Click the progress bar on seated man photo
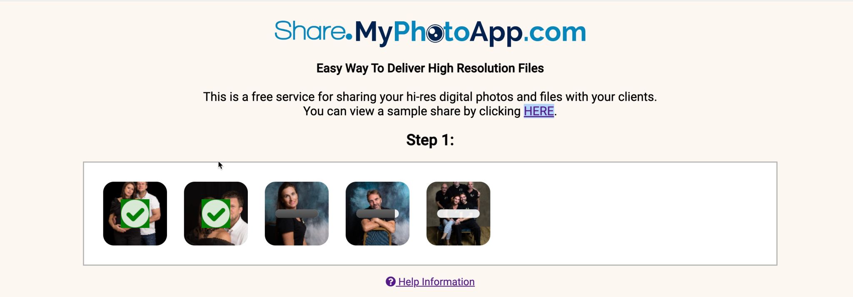The image size is (853, 297). (x=377, y=214)
